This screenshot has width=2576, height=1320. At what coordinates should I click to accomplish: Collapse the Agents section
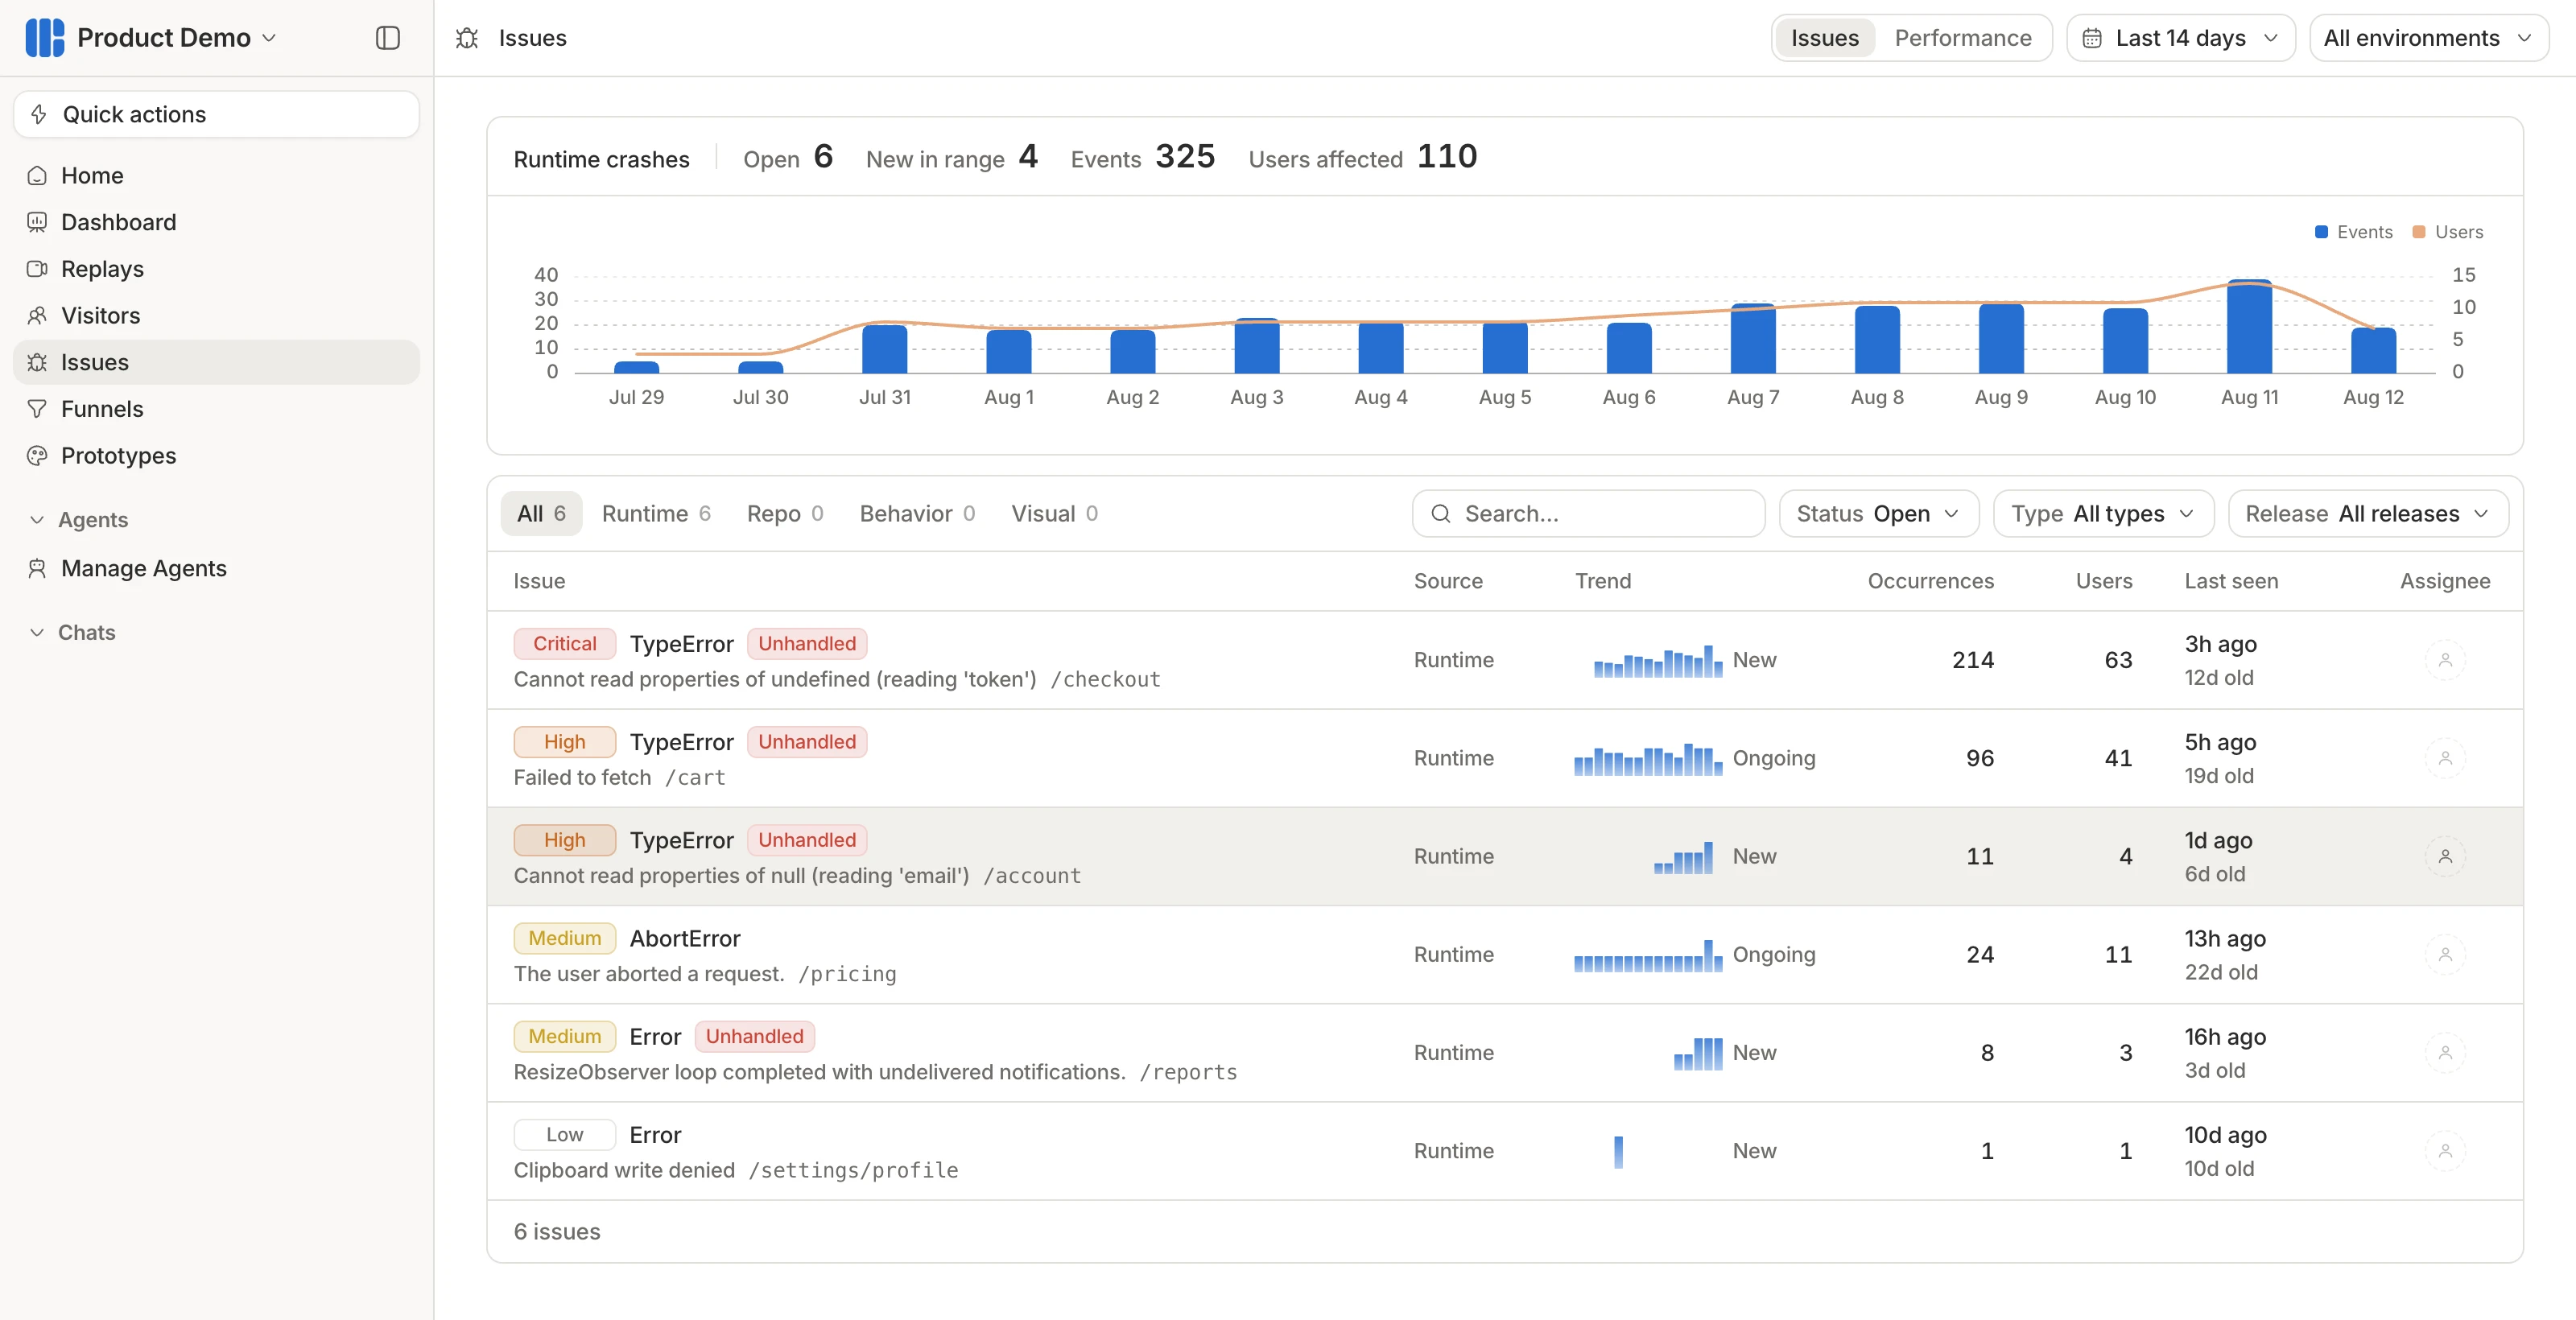coord(79,520)
